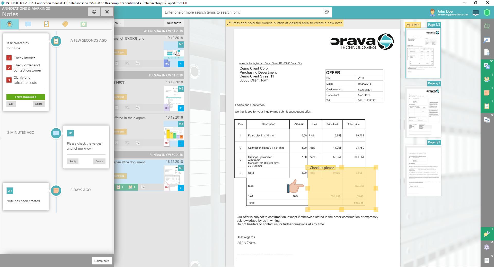The height and width of the screenshot is (267, 494).
Task: Click the computer monitor icon in header
Action: (476, 13)
